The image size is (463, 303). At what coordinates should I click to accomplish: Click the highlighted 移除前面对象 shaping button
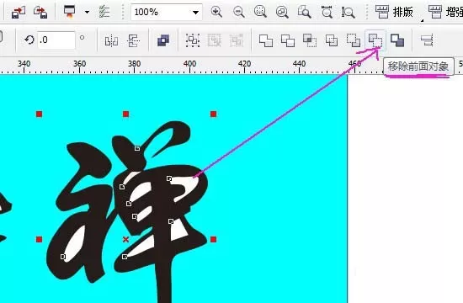click(375, 40)
